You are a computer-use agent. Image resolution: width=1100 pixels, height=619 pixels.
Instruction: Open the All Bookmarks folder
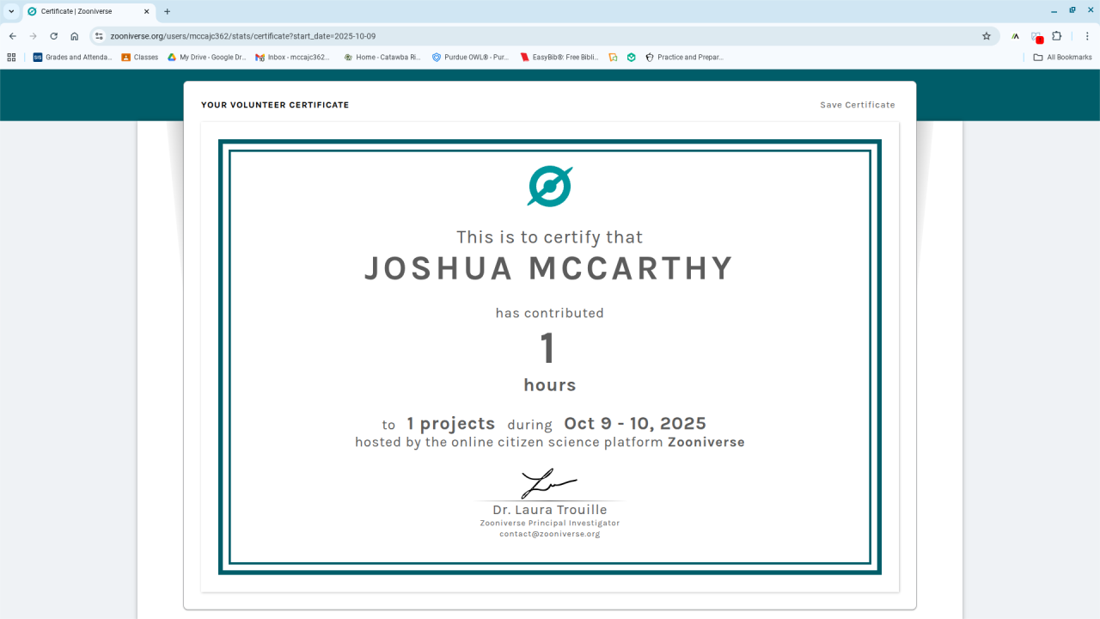click(x=1063, y=58)
